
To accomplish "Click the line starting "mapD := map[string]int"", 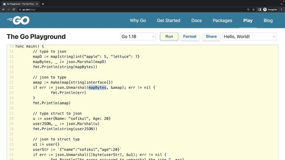I will tap(86, 56).
